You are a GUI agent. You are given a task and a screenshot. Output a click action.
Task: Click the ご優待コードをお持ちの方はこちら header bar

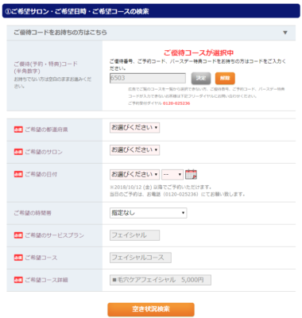tap(151, 33)
